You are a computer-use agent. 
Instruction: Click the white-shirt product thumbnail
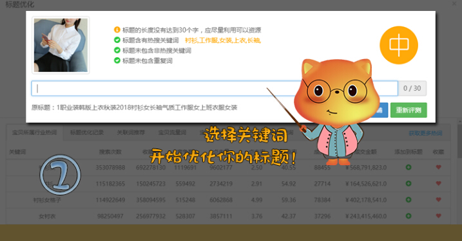61,45
